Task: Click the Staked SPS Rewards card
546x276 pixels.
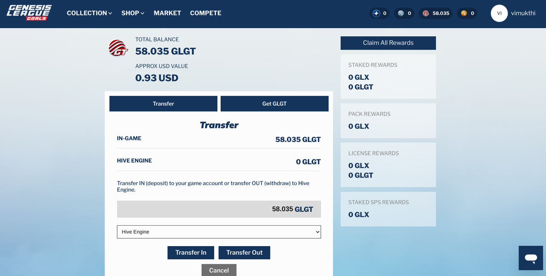Action: 388,209
